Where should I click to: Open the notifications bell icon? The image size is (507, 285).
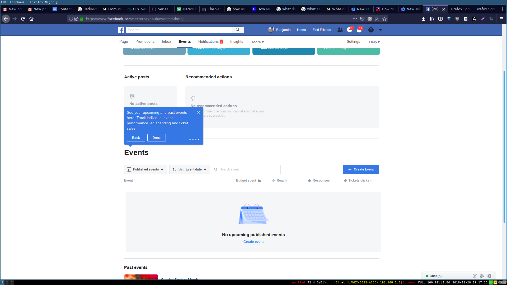click(x=359, y=30)
